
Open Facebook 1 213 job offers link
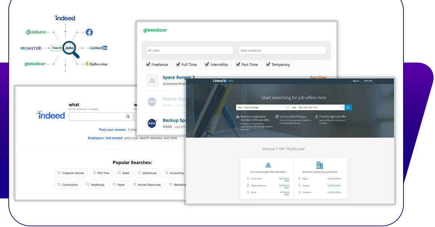[x=334, y=192]
